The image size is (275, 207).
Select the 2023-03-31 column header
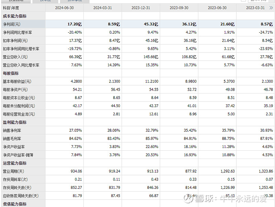click(x=255, y=8)
